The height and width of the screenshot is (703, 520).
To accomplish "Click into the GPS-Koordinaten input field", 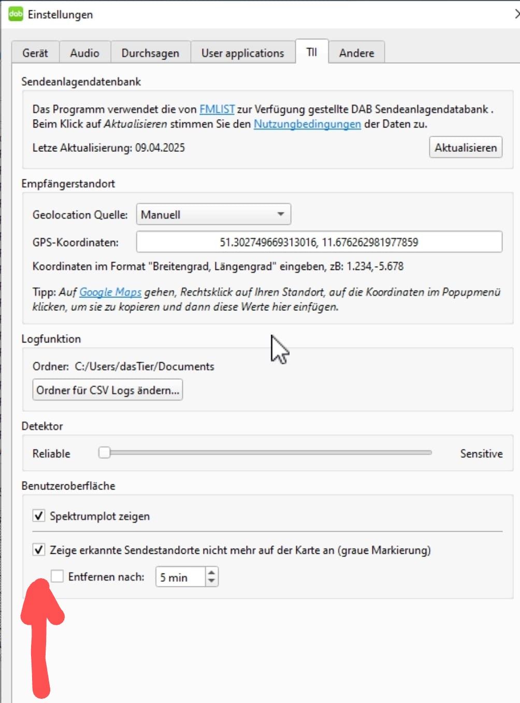I will pos(319,242).
